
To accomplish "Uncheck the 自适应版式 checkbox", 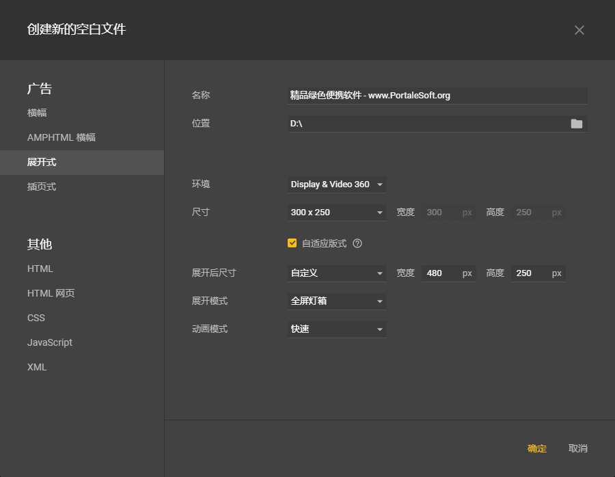I will tap(292, 243).
